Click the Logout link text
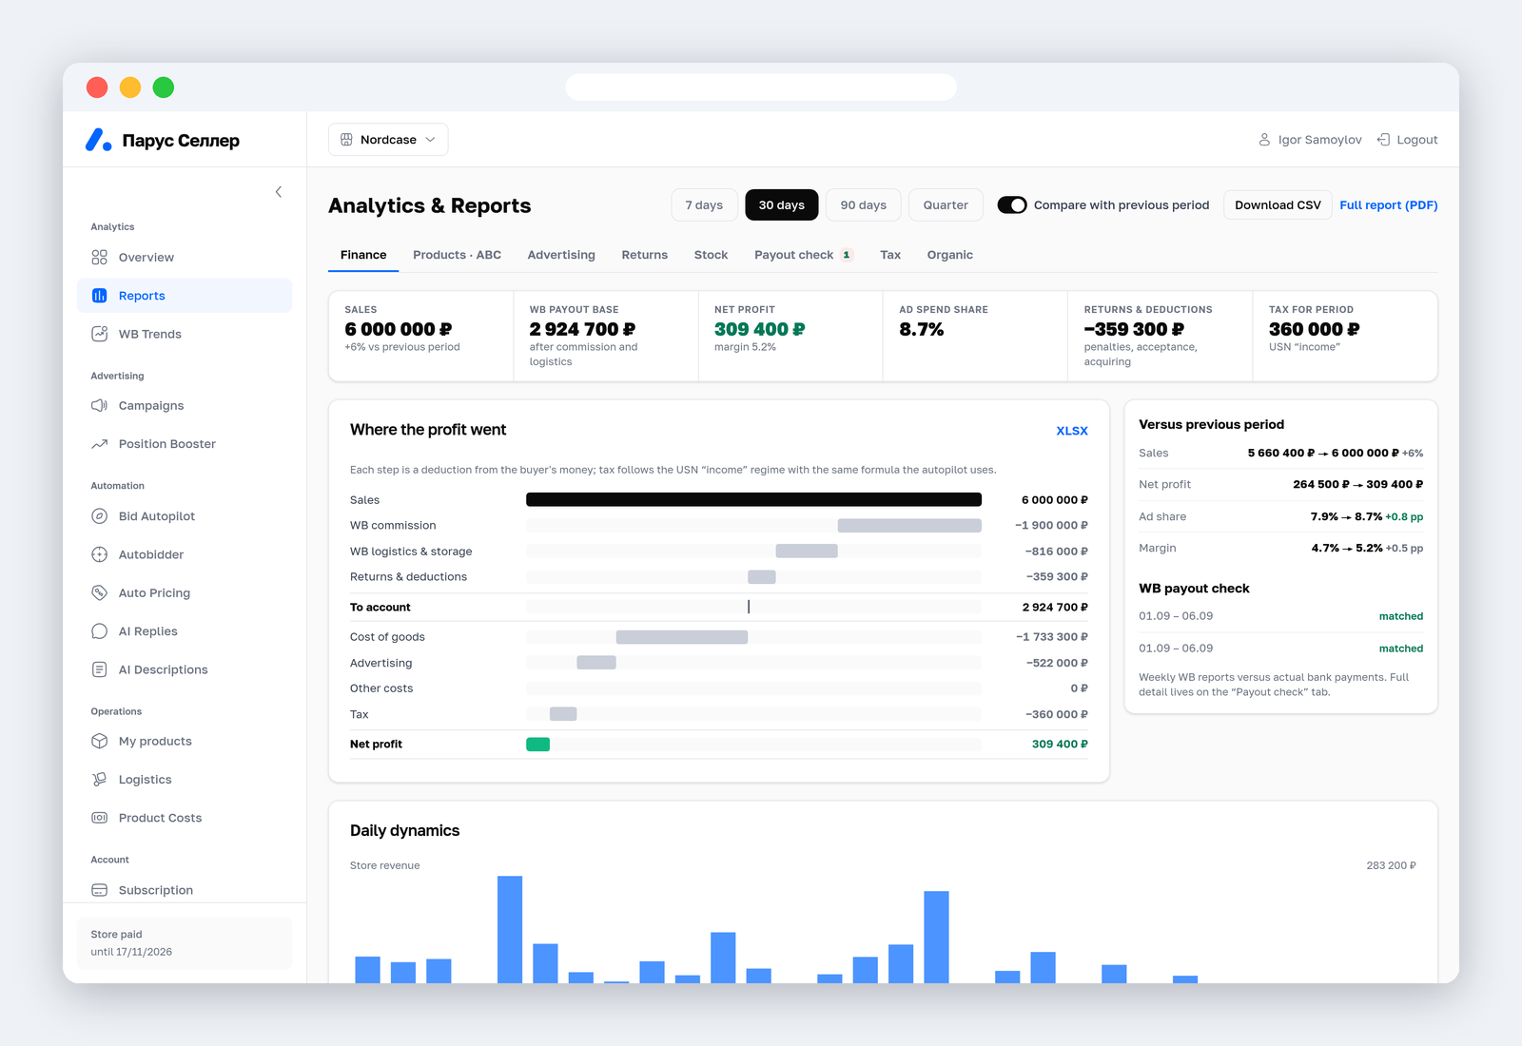Viewport: 1522px width, 1046px height. point(1416,140)
